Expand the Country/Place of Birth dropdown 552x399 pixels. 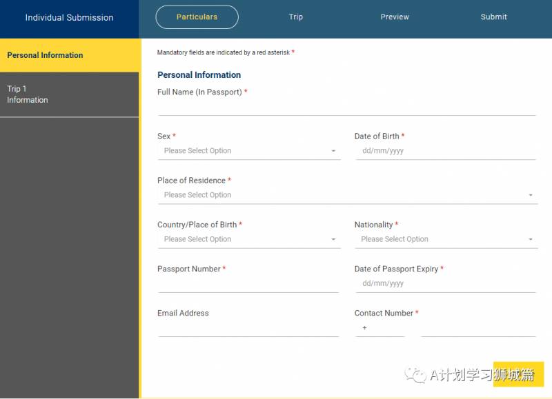point(248,239)
